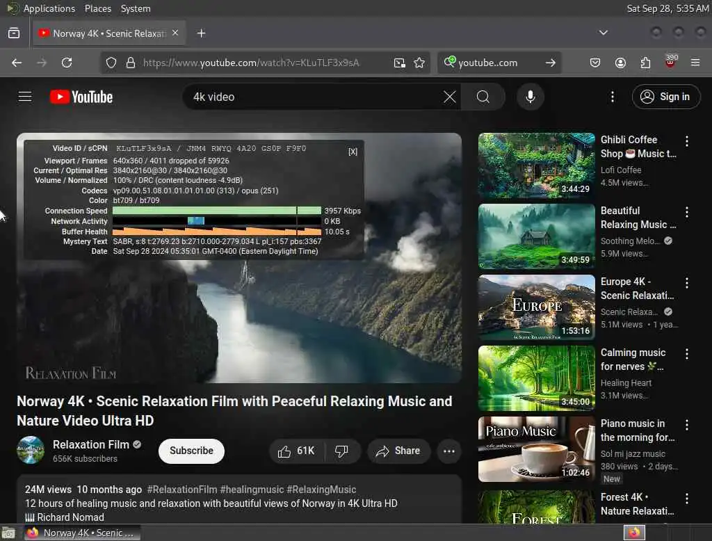Click the Lofi Coffee channel name
Viewport: 712px width, 541px height.
tap(621, 170)
